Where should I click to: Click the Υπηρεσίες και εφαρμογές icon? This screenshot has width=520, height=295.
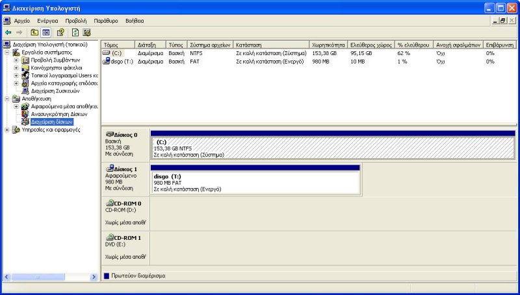click(16, 130)
